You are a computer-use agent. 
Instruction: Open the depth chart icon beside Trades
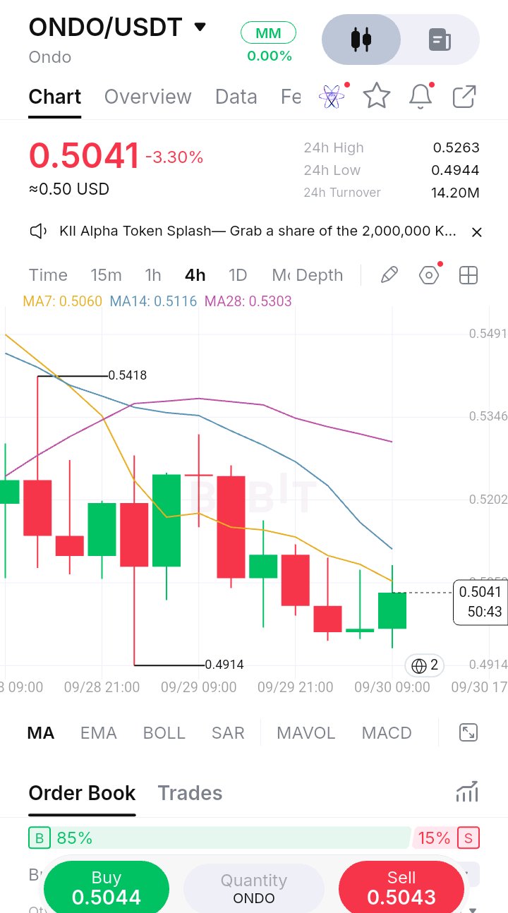tap(467, 792)
